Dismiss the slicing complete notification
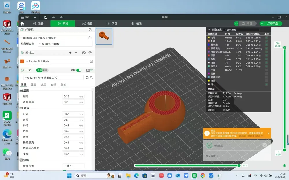 265,145
